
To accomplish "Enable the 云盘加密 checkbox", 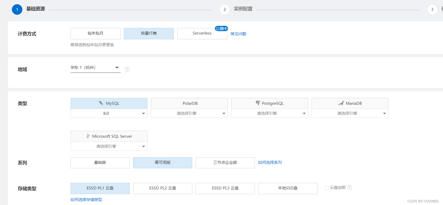I will pyautogui.click(x=327, y=188).
